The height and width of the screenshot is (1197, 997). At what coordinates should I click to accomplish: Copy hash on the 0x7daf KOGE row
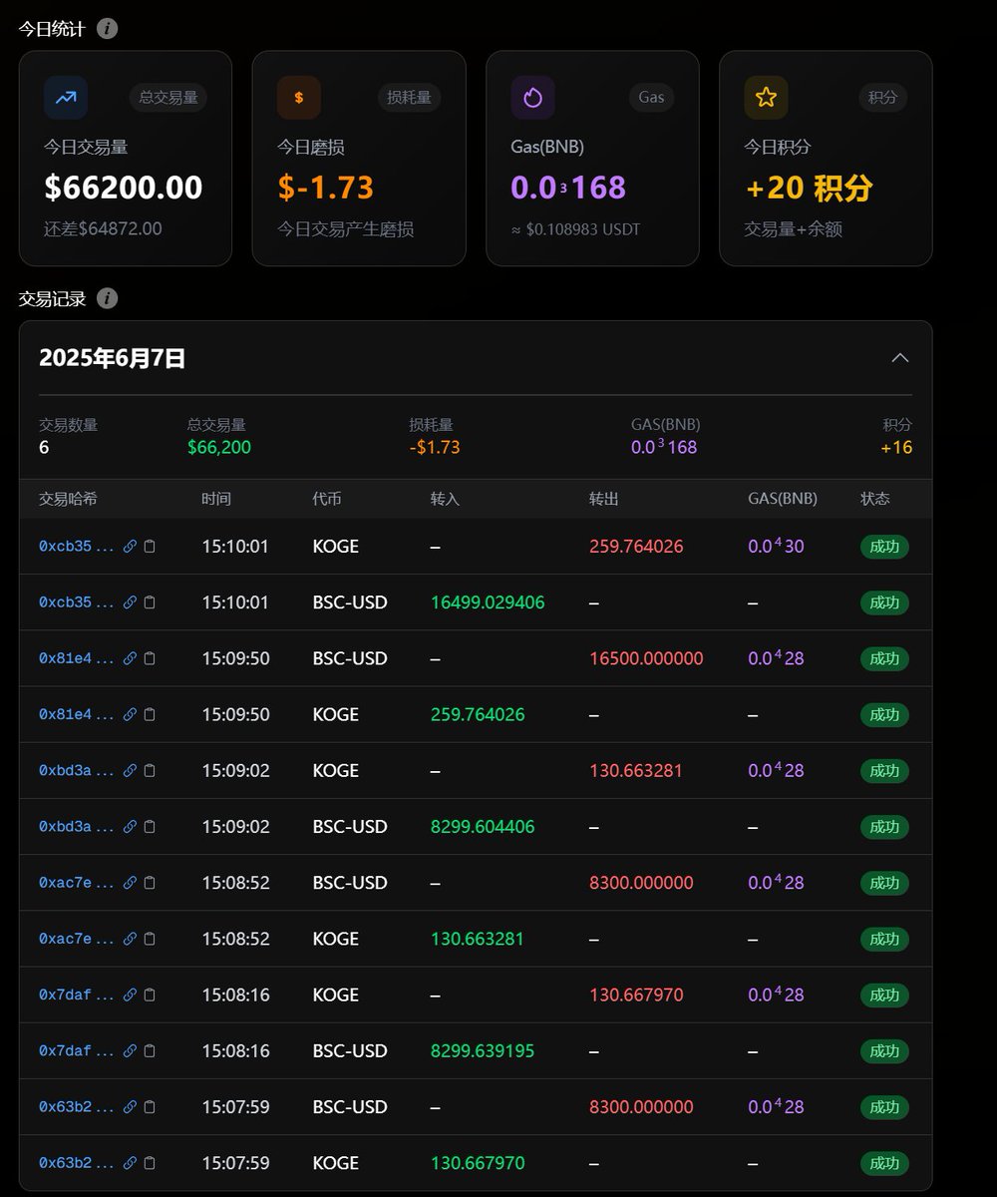point(150,995)
